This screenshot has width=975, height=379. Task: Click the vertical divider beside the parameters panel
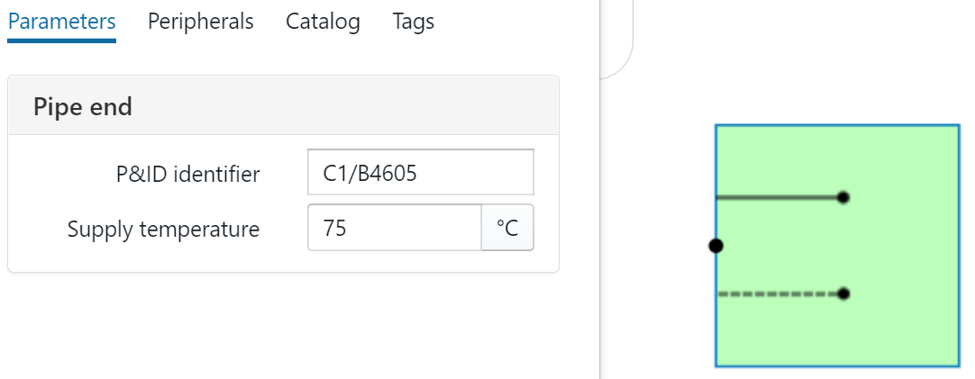[x=600, y=225]
